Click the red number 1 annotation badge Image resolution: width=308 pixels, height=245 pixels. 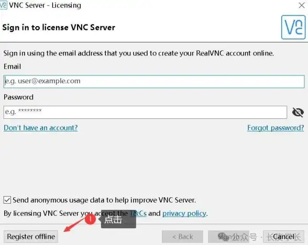(90, 218)
